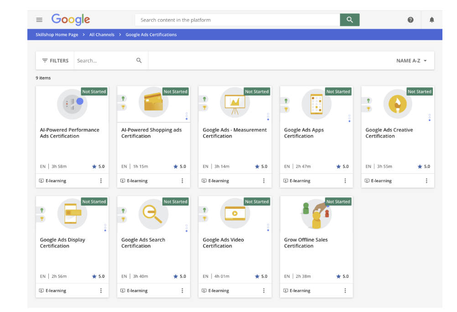Screen dimensions: 457x312
Task: Select the Google Ads Display Certification thumbnail
Action: click(x=72, y=214)
